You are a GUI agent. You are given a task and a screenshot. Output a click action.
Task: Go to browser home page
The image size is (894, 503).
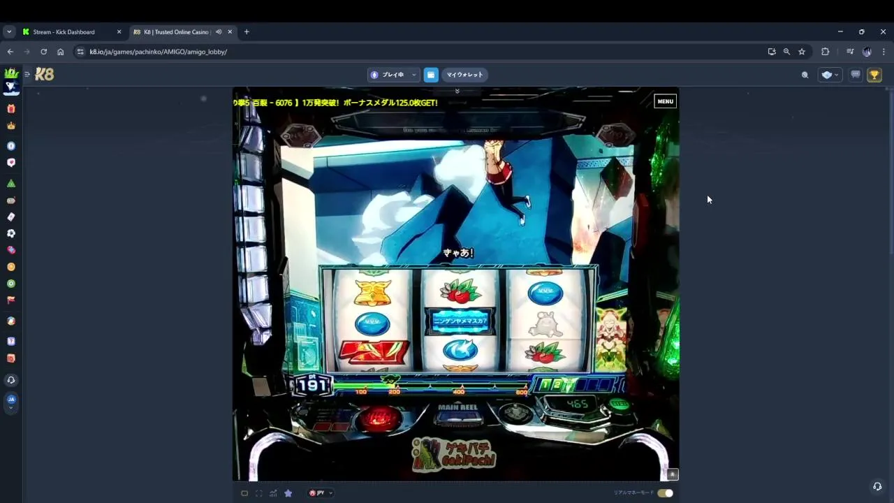(x=60, y=52)
